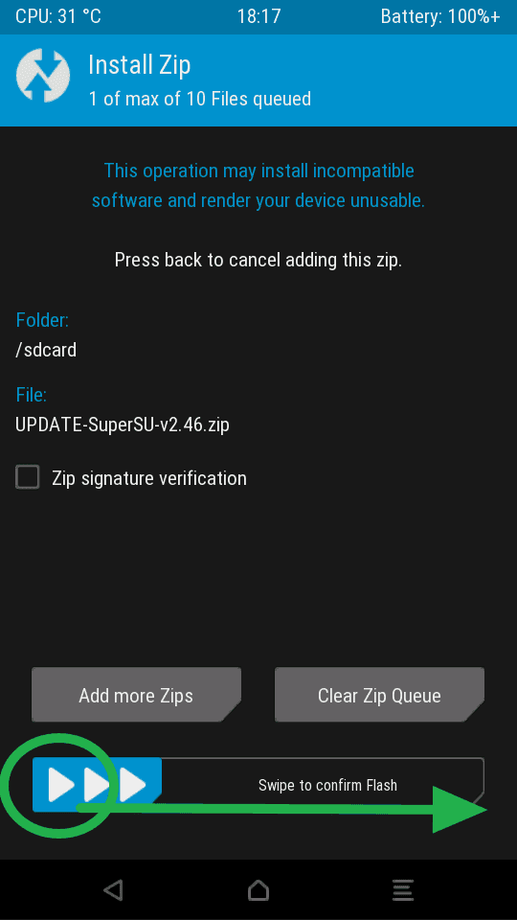Click the first swipe arrow chevron
Image resolution: width=517 pixels, height=920 pixels.
click(61, 785)
